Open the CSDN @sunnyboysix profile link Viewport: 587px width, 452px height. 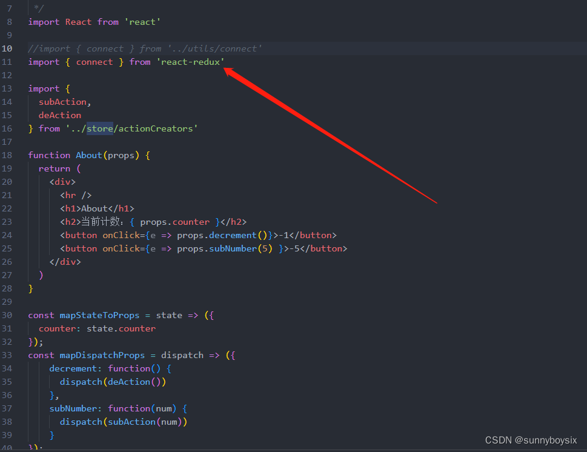(531, 440)
